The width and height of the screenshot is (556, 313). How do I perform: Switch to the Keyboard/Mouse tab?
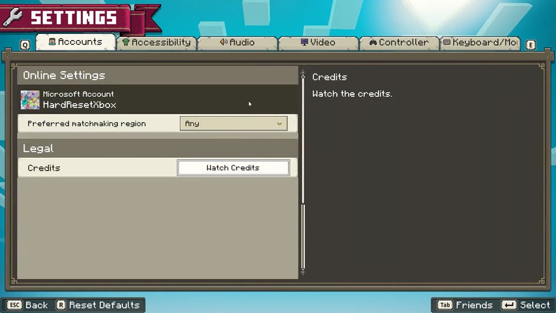pos(480,43)
